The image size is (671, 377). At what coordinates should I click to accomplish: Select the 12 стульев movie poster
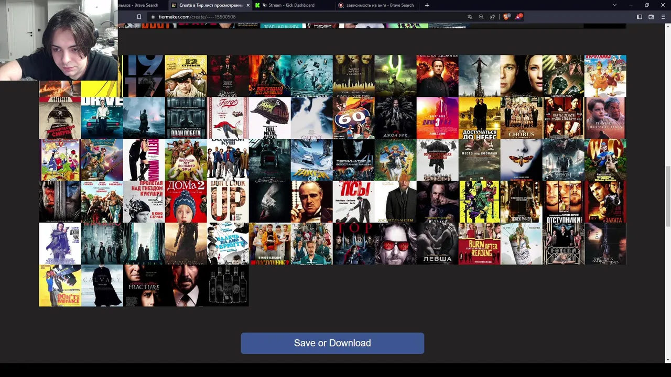tap(186, 76)
